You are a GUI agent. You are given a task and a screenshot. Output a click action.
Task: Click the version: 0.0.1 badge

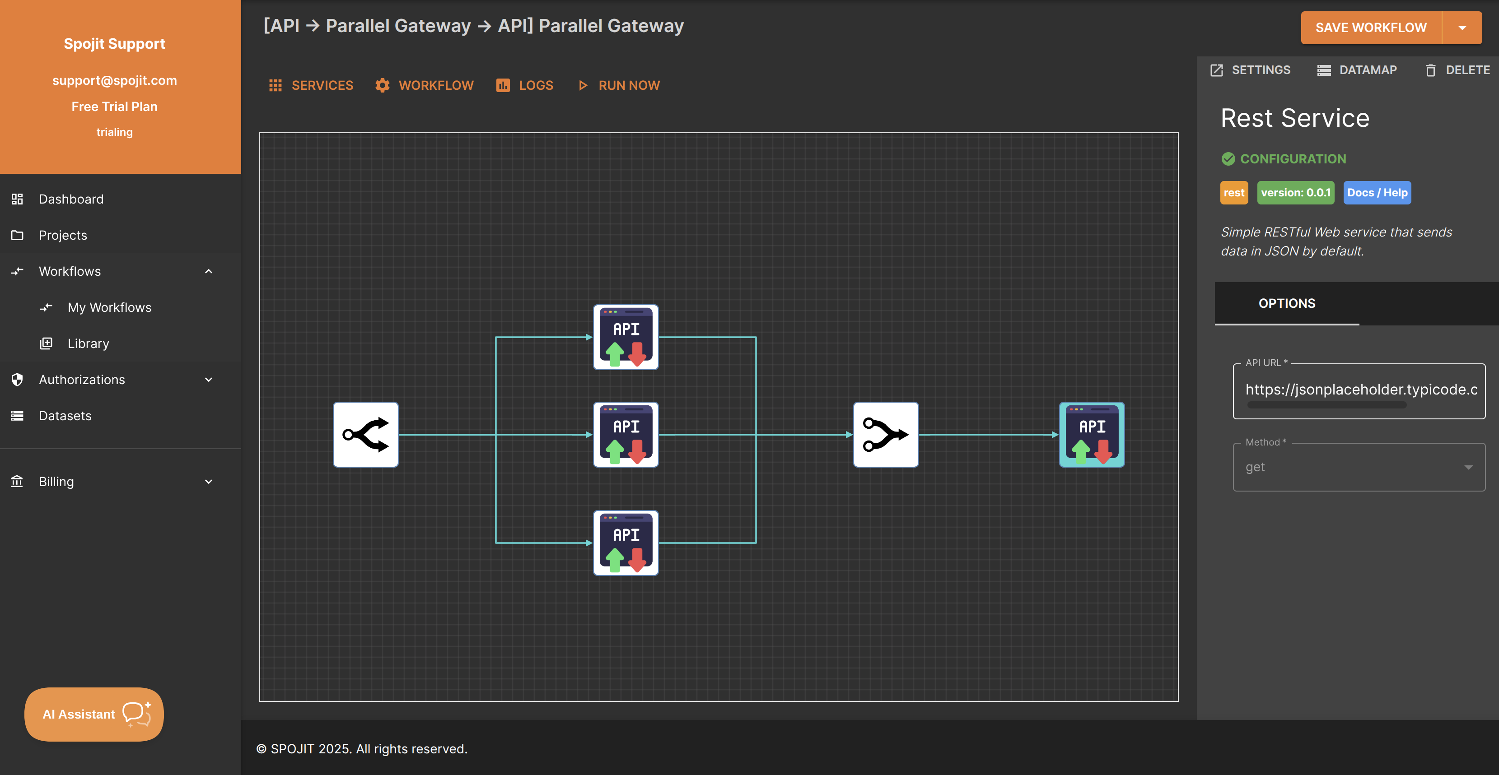coord(1295,192)
